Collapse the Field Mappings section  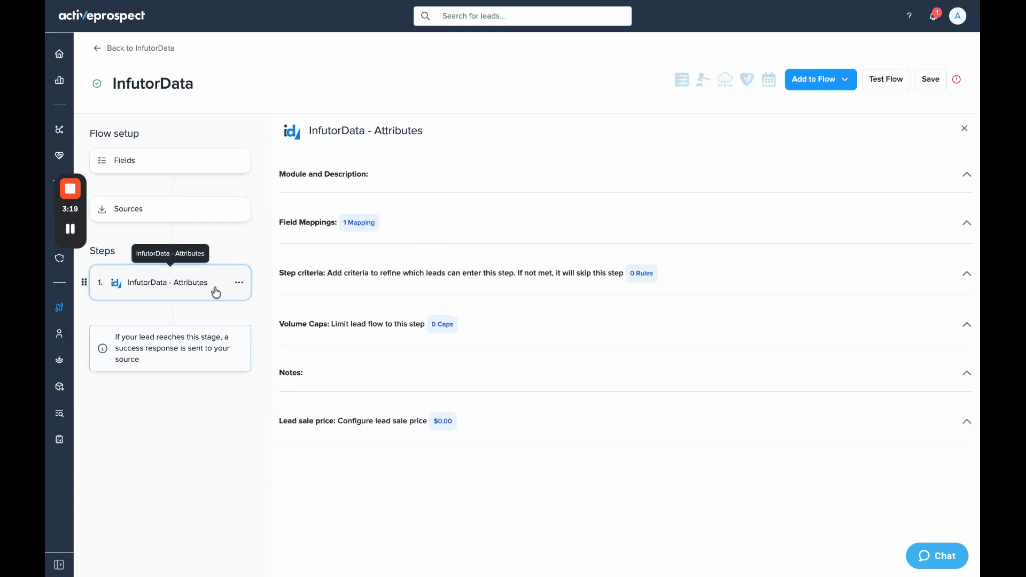point(967,223)
